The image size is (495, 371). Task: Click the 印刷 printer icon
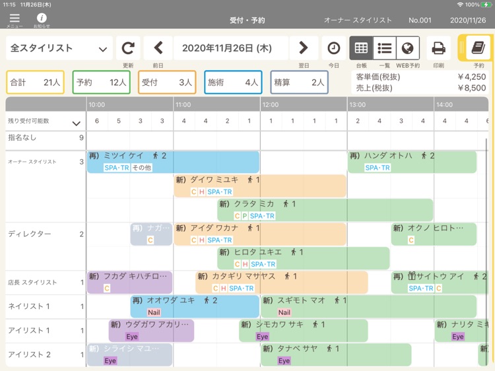point(438,48)
